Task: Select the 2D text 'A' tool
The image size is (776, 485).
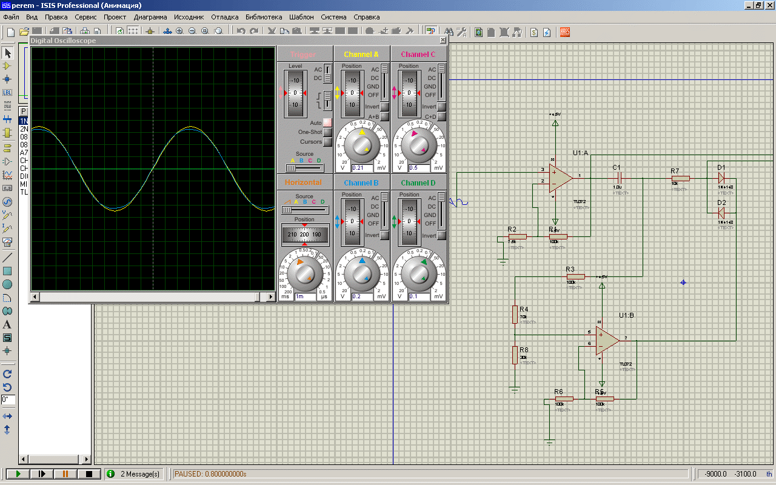Action: point(7,324)
